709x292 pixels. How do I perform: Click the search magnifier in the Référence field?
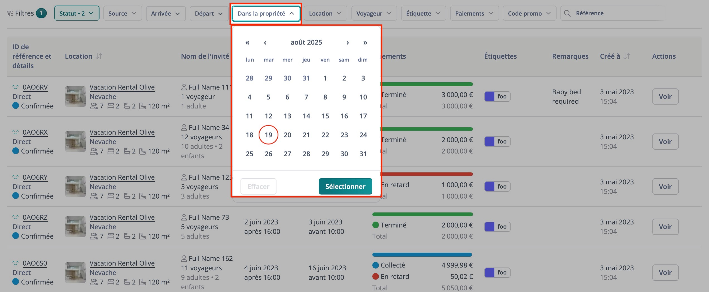[567, 13]
